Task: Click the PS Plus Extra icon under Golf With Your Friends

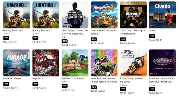Action: (x=62, y=82)
